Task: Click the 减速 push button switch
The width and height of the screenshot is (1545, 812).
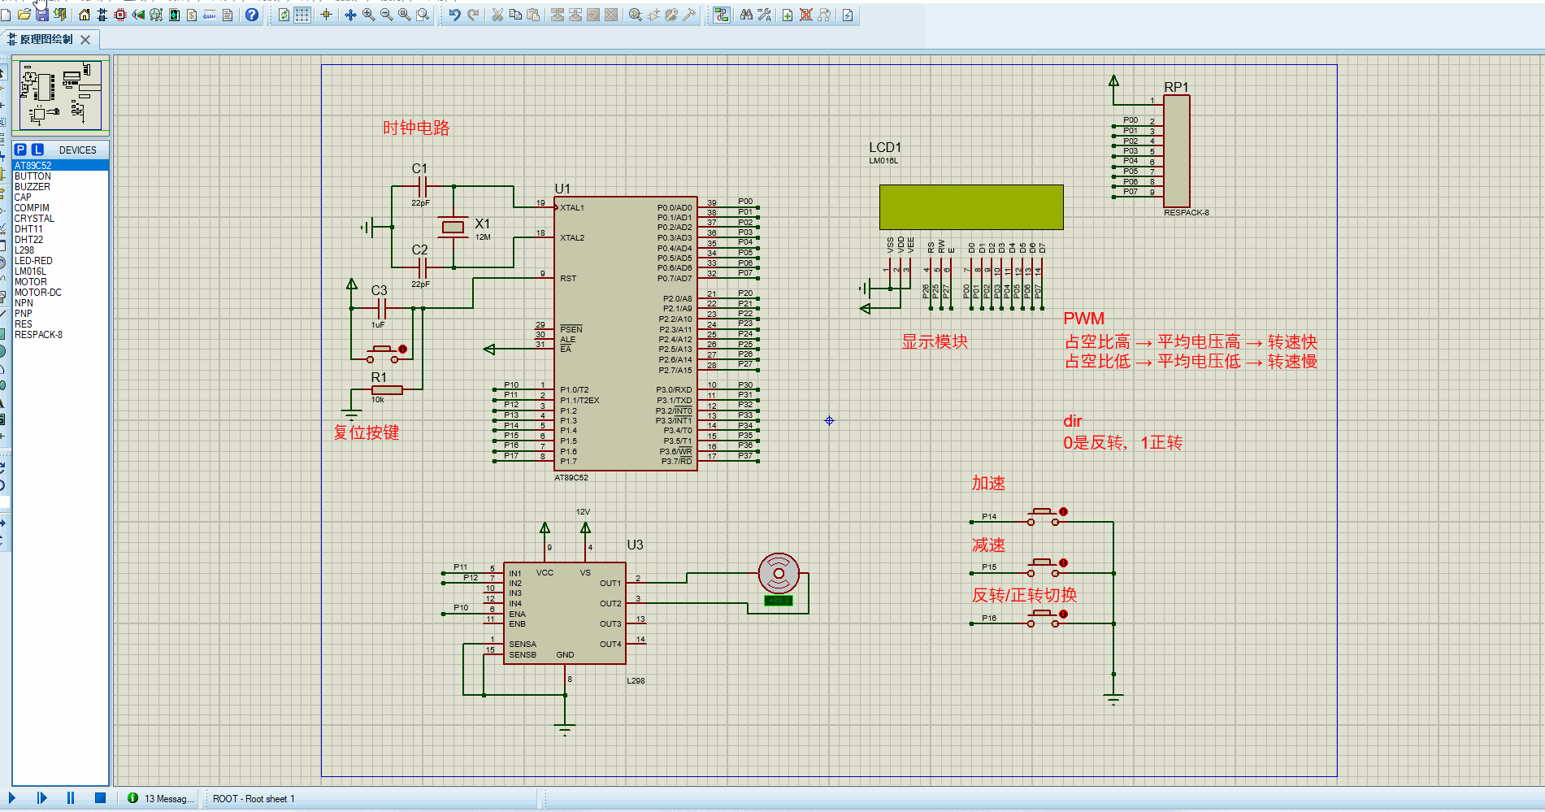Action: coord(1044,567)
